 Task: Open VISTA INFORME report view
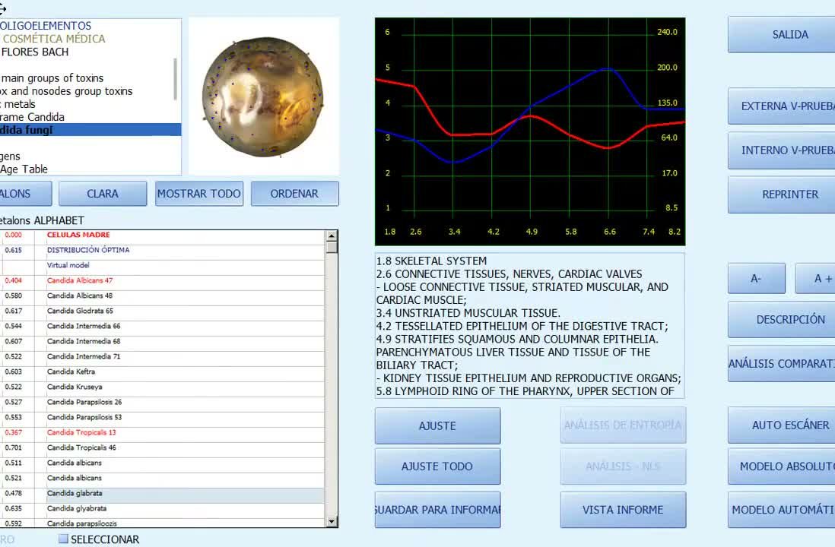pyautogui.click(x=623, y=510)
